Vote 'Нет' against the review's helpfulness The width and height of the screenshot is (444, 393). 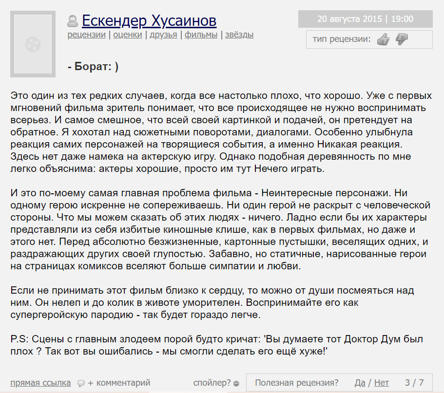(x=381, y=383)
